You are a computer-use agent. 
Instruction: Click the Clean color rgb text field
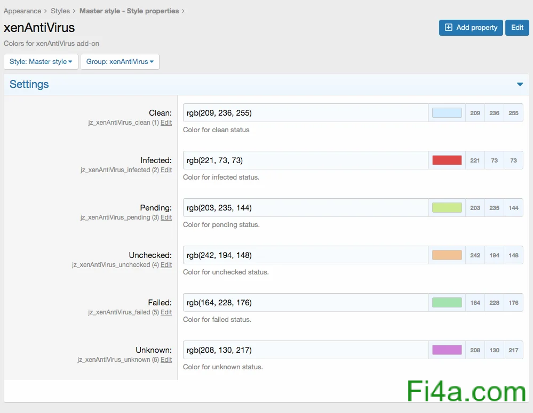(x=305, y=113)
